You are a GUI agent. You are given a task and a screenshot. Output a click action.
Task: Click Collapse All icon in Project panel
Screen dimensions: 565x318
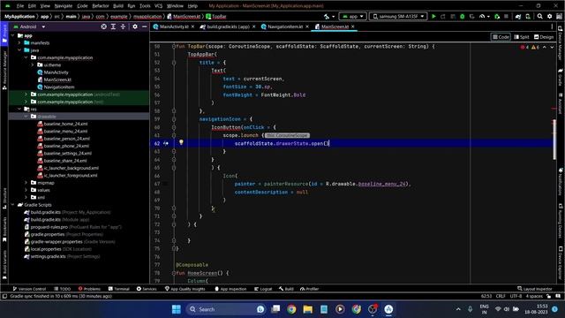[x=123, y=26]
